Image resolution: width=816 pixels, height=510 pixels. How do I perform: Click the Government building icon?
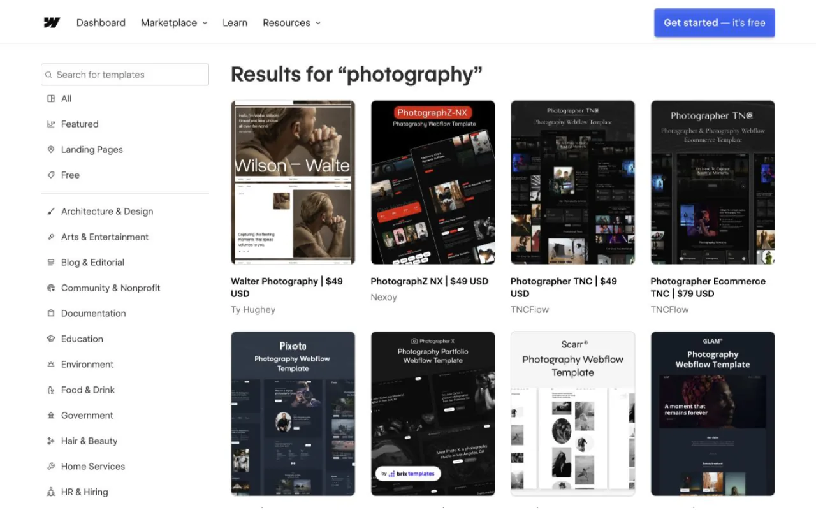[x=51, y=416]
